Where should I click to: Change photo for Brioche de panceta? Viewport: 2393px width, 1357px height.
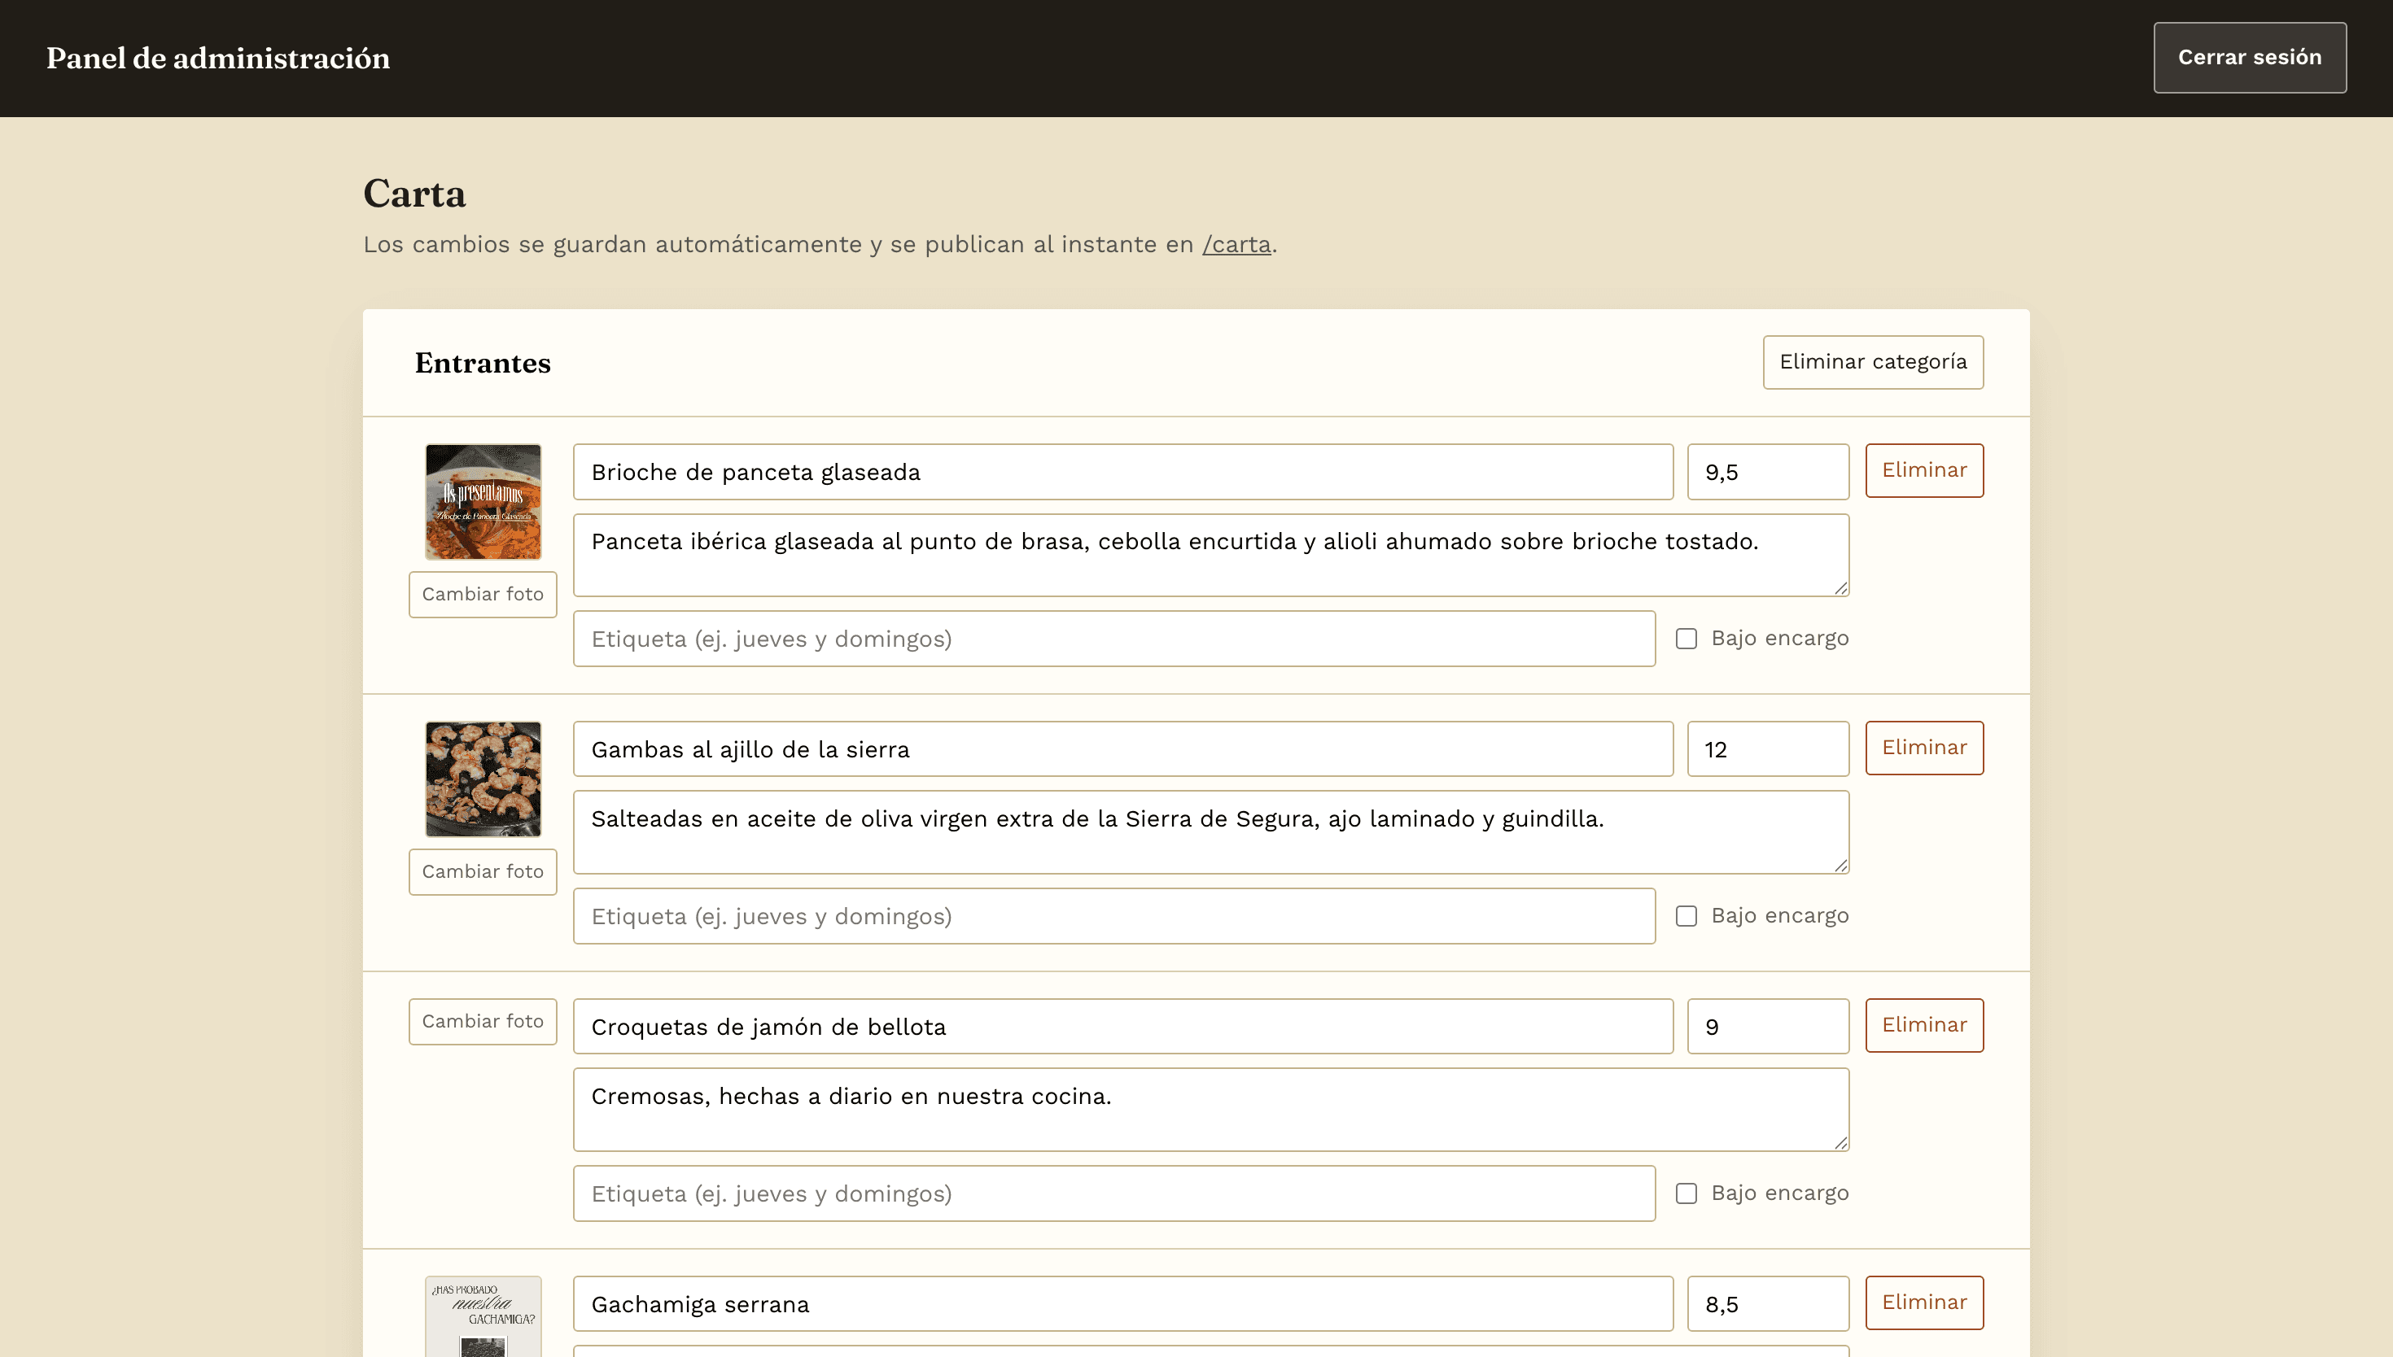[483, 595]
